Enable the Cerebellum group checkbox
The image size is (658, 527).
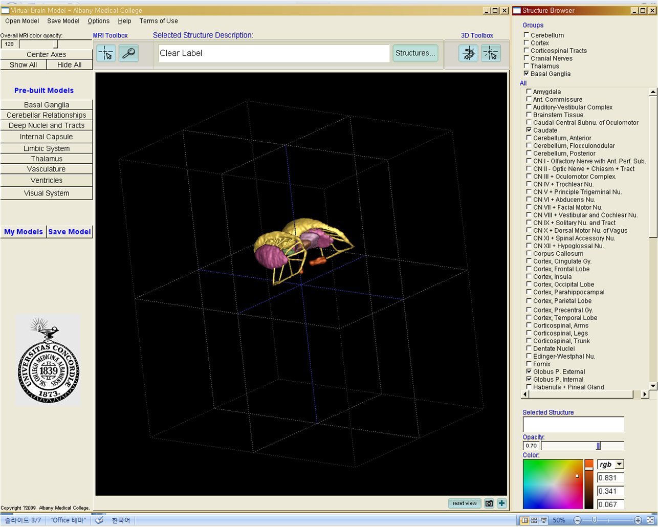526,35
